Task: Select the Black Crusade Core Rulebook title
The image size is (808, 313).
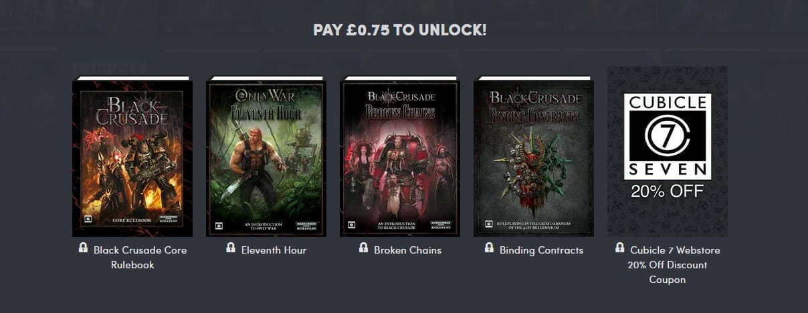Action: pyautogui.click(x=140, y=258)
